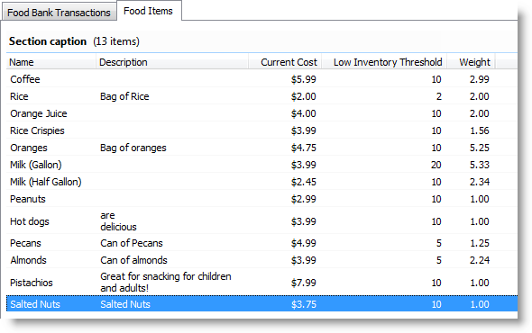Sort by the Description column header

(172, 62)
